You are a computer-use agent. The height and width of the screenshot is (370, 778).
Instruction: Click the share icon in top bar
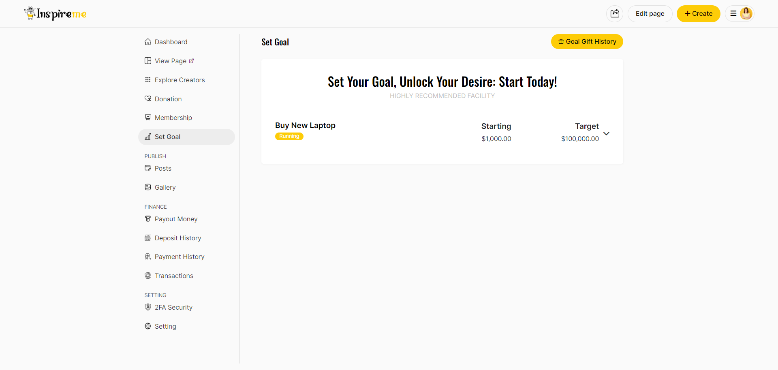point(615,13)
